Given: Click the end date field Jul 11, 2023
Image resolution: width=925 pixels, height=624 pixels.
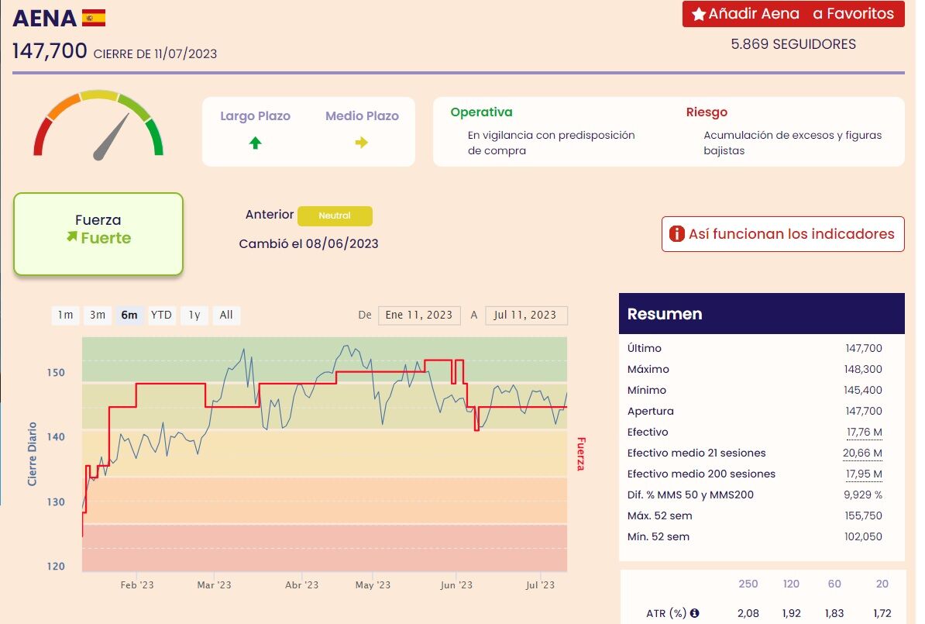Looking at the screenshot, I should [526, 315].
